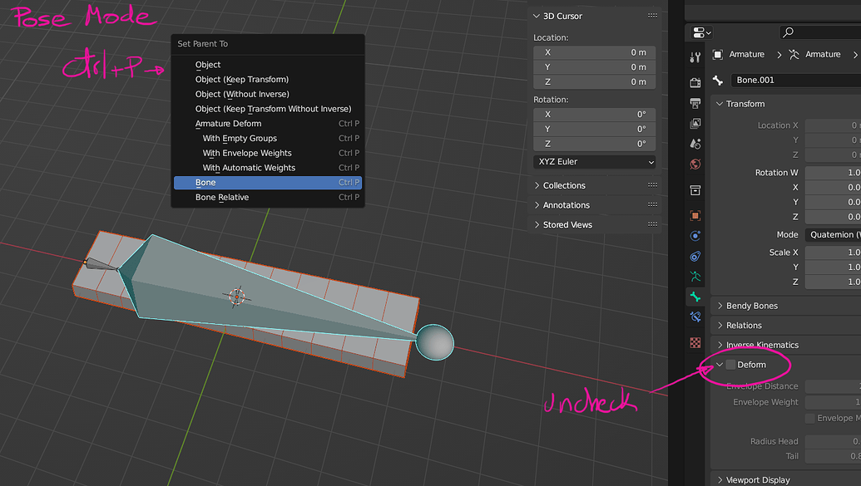The image size is (861, 486).
Task: Click the 3D Cursor panel grip handle
Action: [652, 16]
